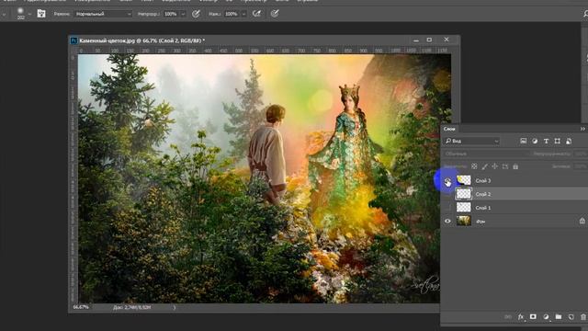The image size is (588, 331).
Task: Select the Слой 1 layer thumbnail
Action: pos(464,208)
